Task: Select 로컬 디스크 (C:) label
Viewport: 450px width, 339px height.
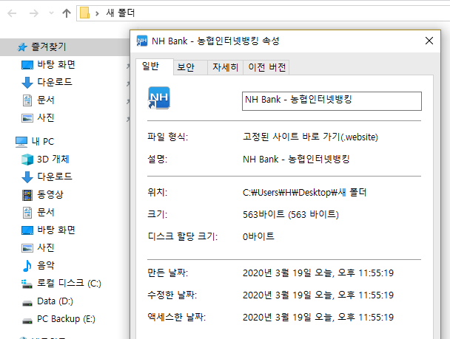Action: 69,283
